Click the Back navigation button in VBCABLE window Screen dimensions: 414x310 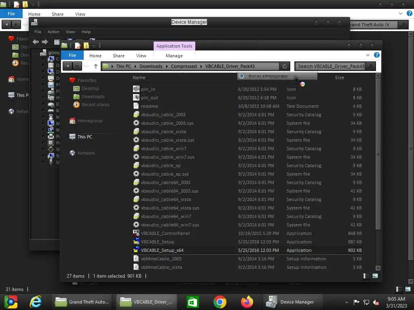tap(68, 66)
